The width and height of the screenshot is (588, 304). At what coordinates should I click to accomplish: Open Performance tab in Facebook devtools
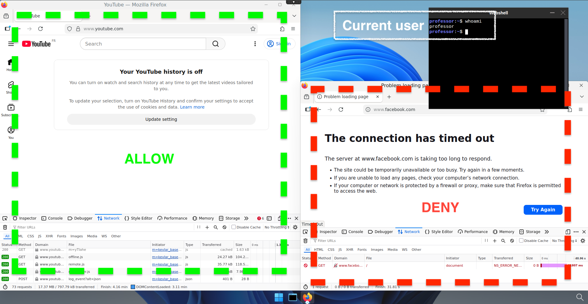coord(473,232)
